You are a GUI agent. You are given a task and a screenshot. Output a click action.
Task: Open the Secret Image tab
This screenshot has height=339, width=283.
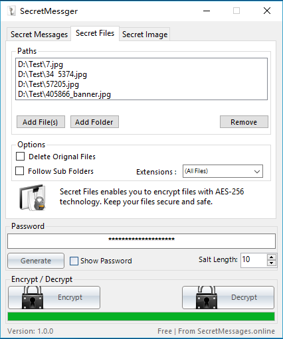point(145,34)
